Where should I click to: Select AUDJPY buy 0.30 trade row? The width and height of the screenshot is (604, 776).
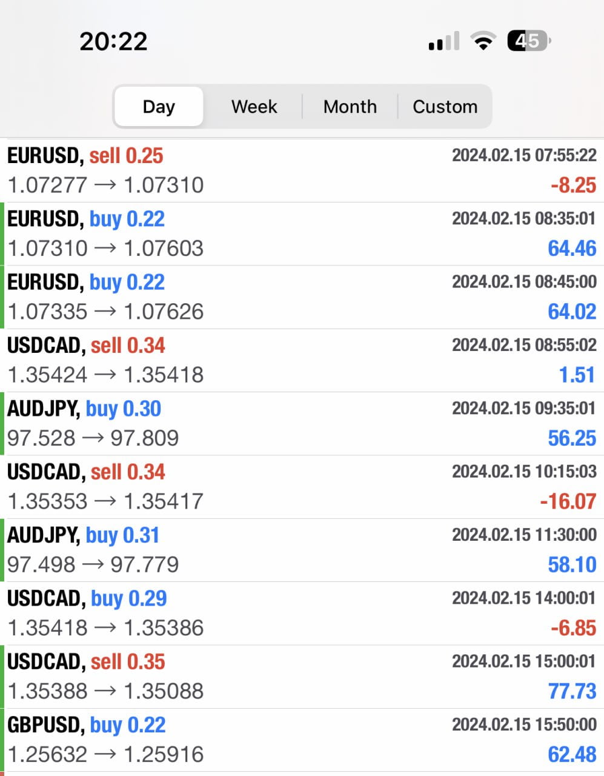point(302,423)
